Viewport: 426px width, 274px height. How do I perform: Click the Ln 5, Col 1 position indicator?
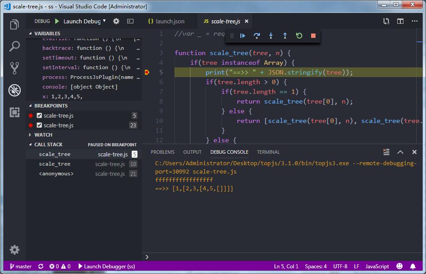coord(285,266)
